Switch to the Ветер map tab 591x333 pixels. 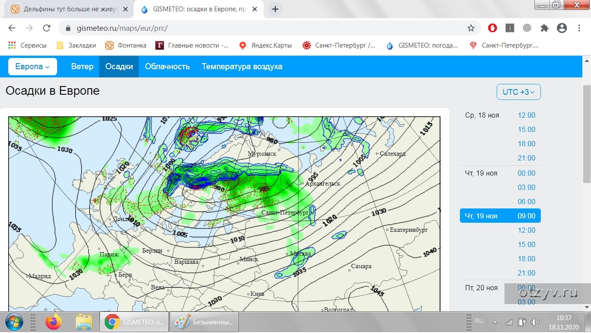click(82, 67)
